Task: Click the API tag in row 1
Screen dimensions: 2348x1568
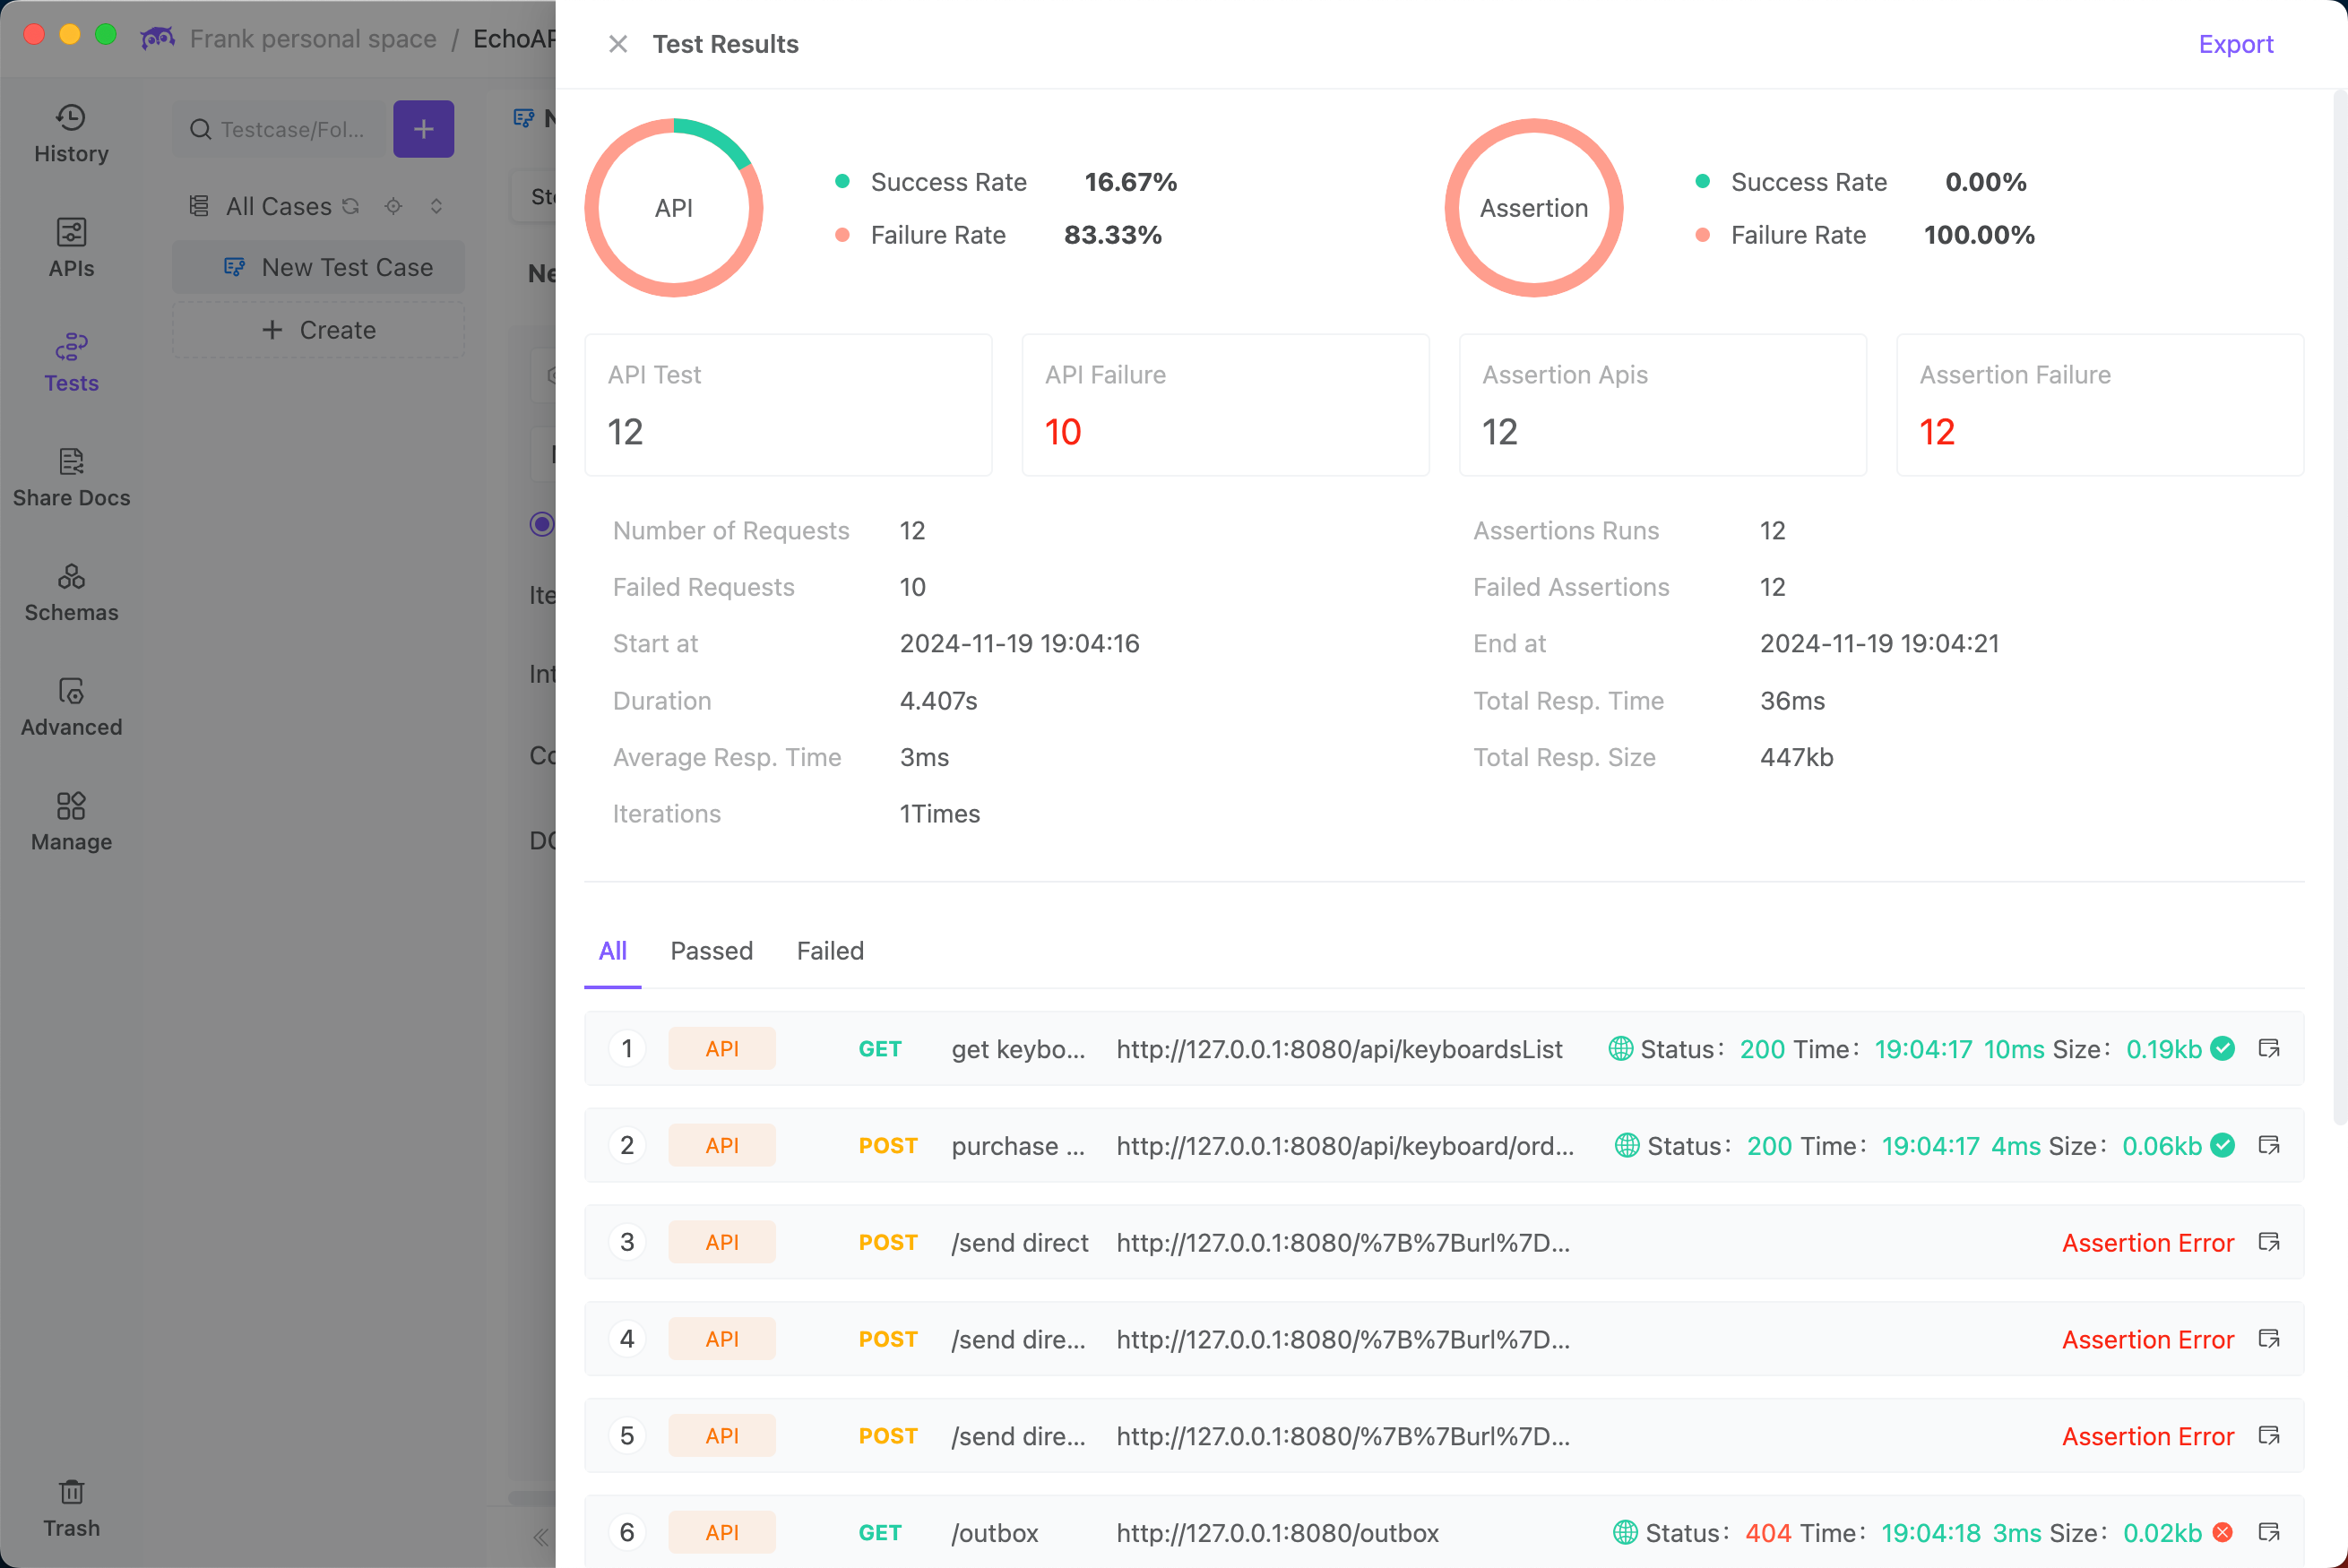Action: tap(721, 1049)
